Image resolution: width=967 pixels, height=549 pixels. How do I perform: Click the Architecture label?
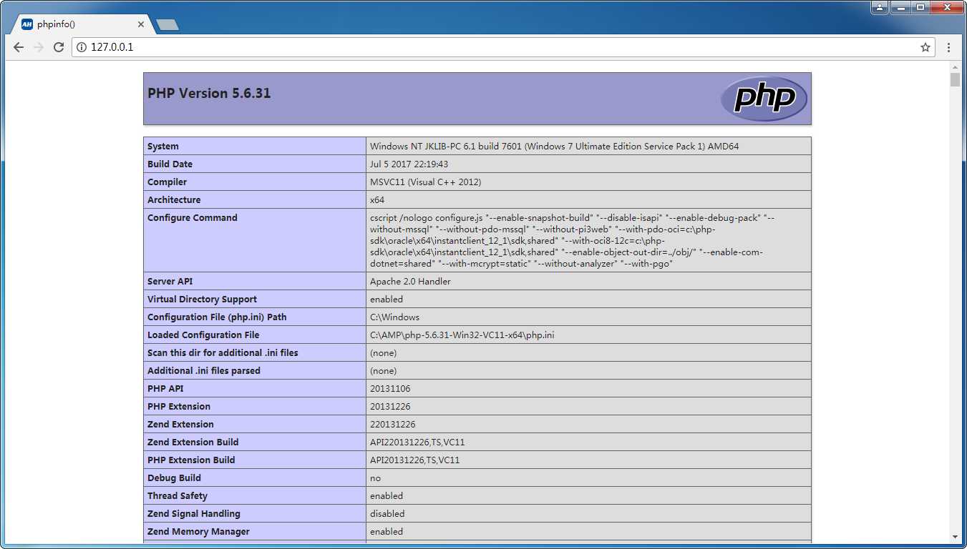(x=174, y=200)
